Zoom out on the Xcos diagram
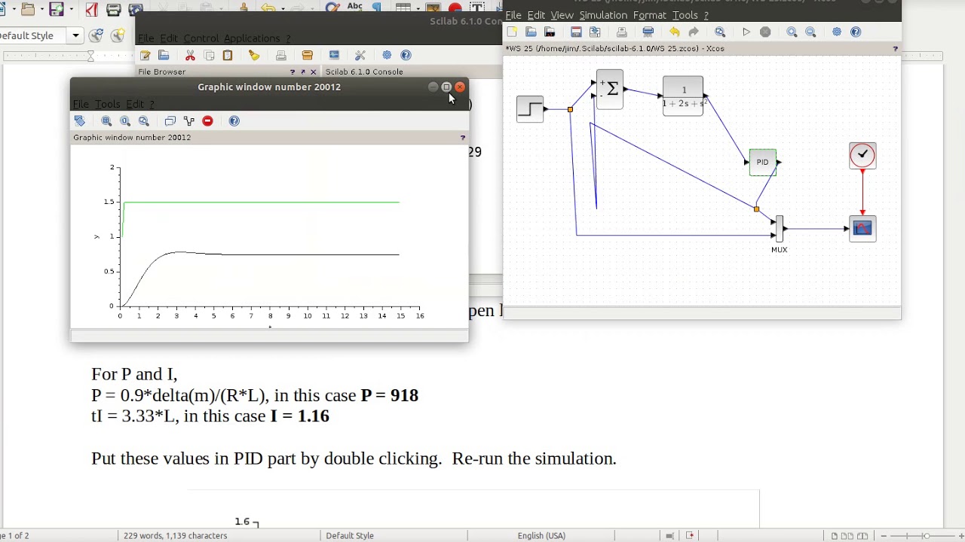The width and height of the screenshot is (965, 542). click(x=810, y=32)
